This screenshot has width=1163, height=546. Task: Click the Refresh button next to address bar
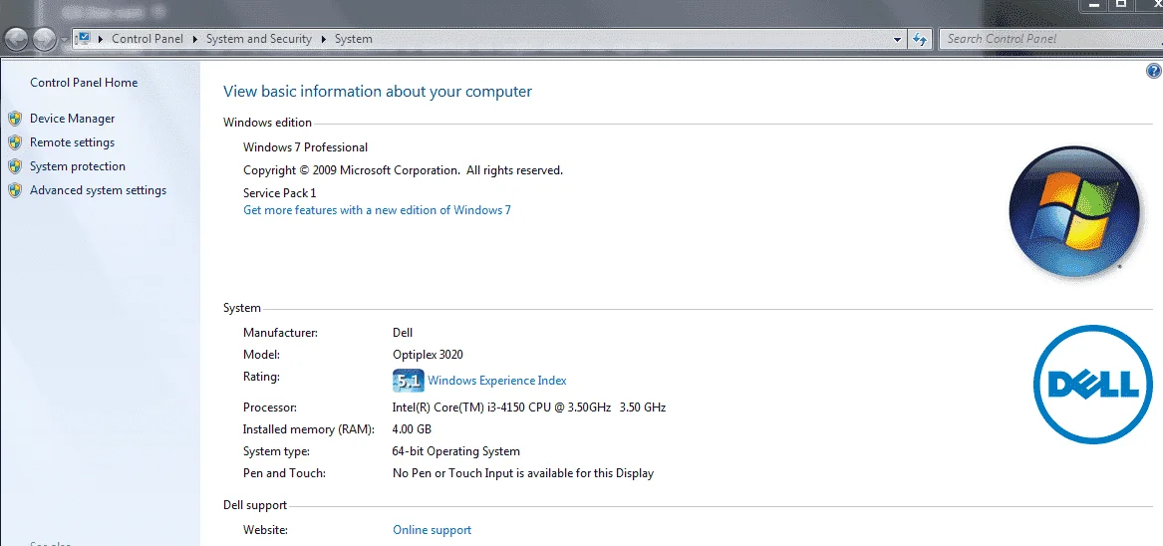[x=920, y=39]
